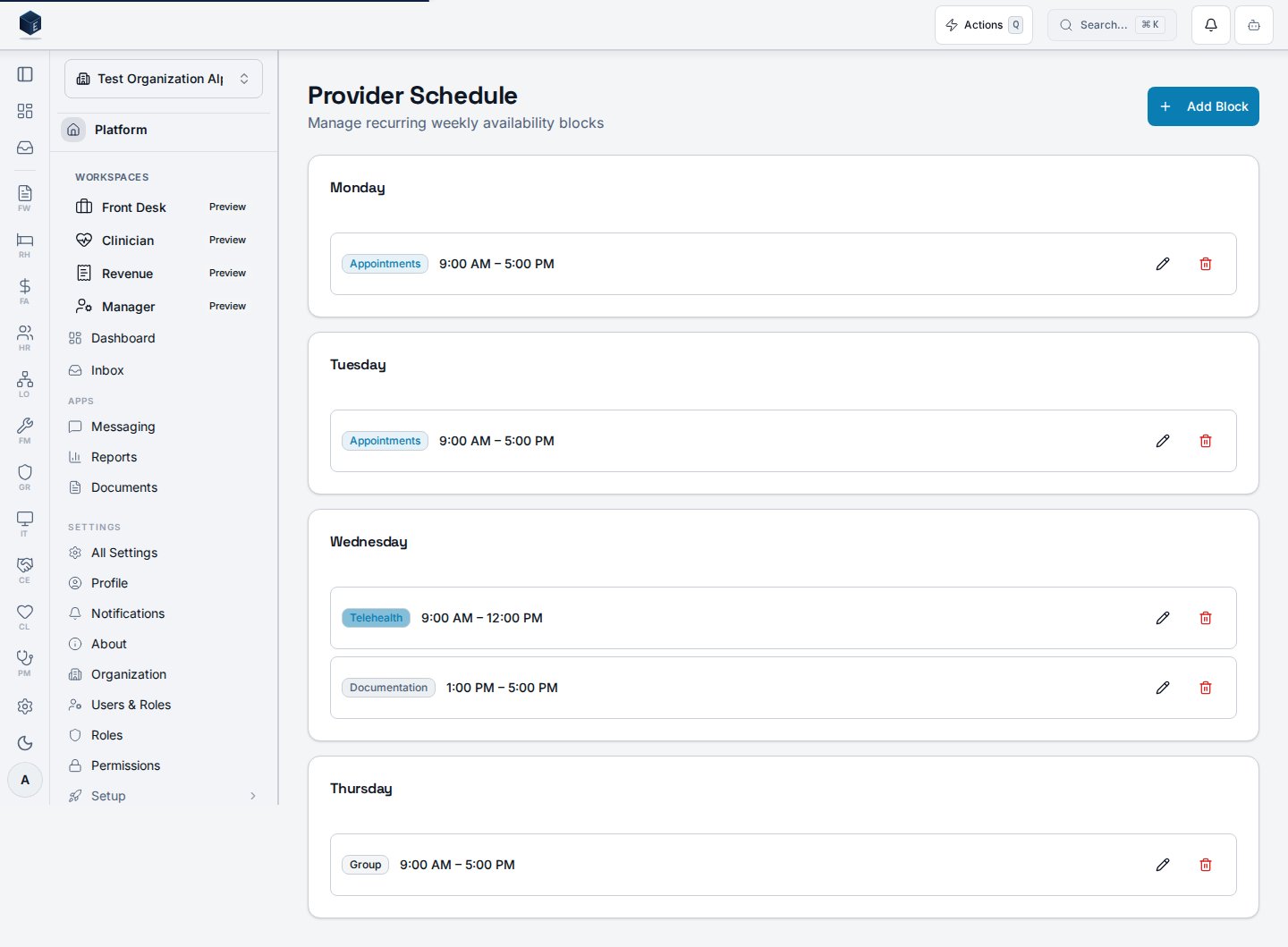1288x947 pixels.
Task: Open the GR shield icon
Action: (25, 477)
